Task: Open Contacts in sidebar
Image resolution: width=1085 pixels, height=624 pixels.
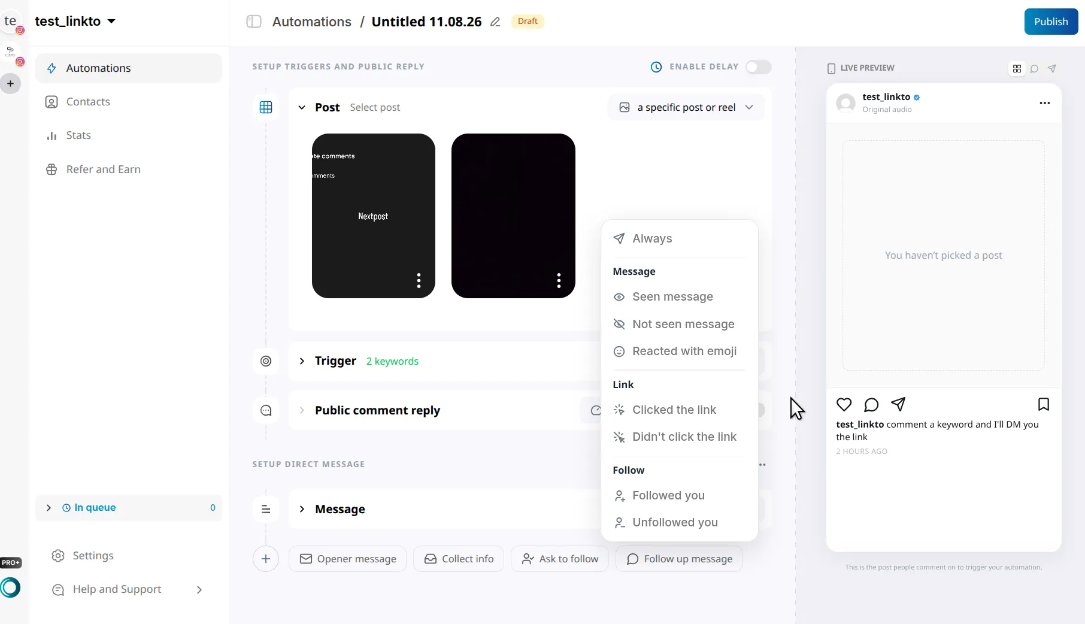Action: click(129, 102)
